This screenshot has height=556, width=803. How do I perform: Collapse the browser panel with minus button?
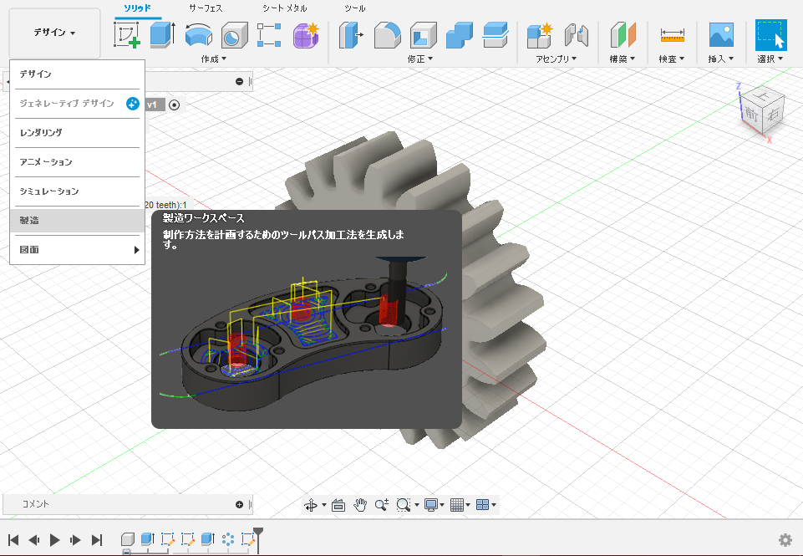tap(239, 81)
